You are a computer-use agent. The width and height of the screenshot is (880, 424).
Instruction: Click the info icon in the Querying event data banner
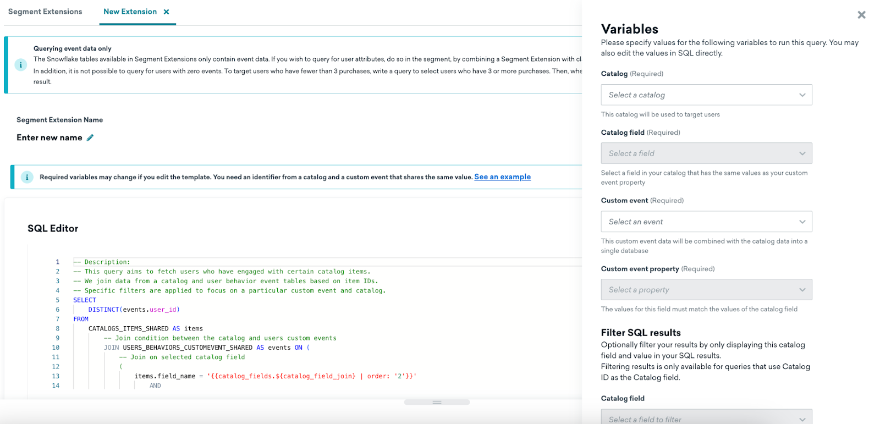click(x=21, y=65)
